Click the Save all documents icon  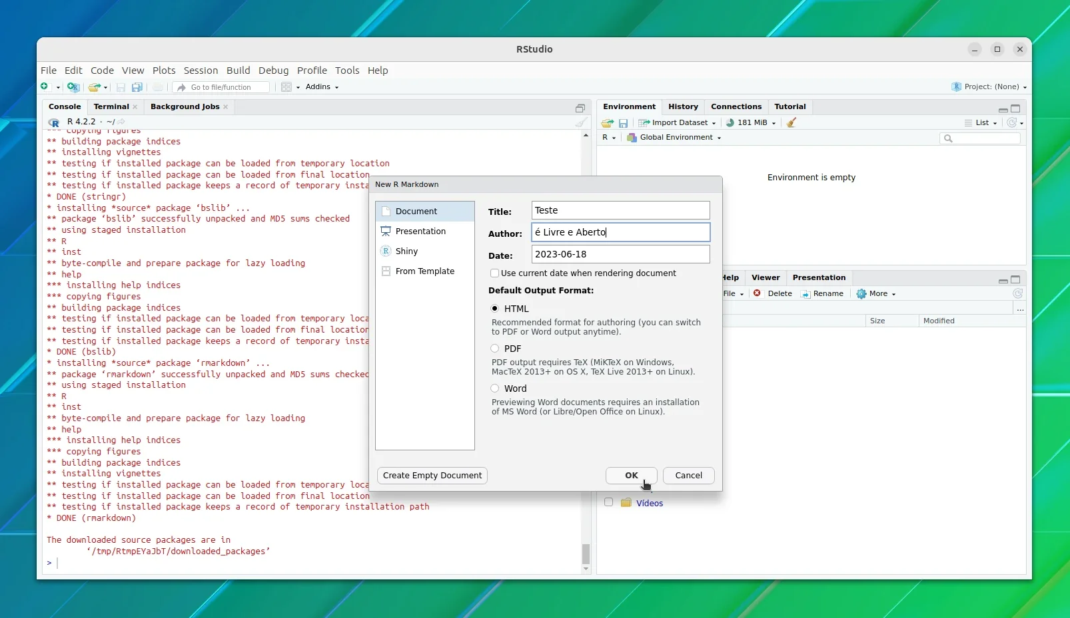coord(137,87)
